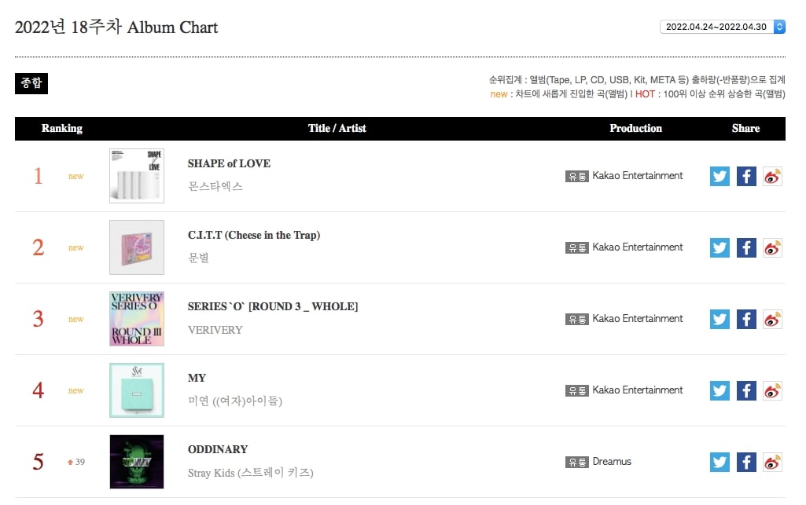806x505 pixels.
Task: Click the MY mint album cover
Action: tap(137, 390)
